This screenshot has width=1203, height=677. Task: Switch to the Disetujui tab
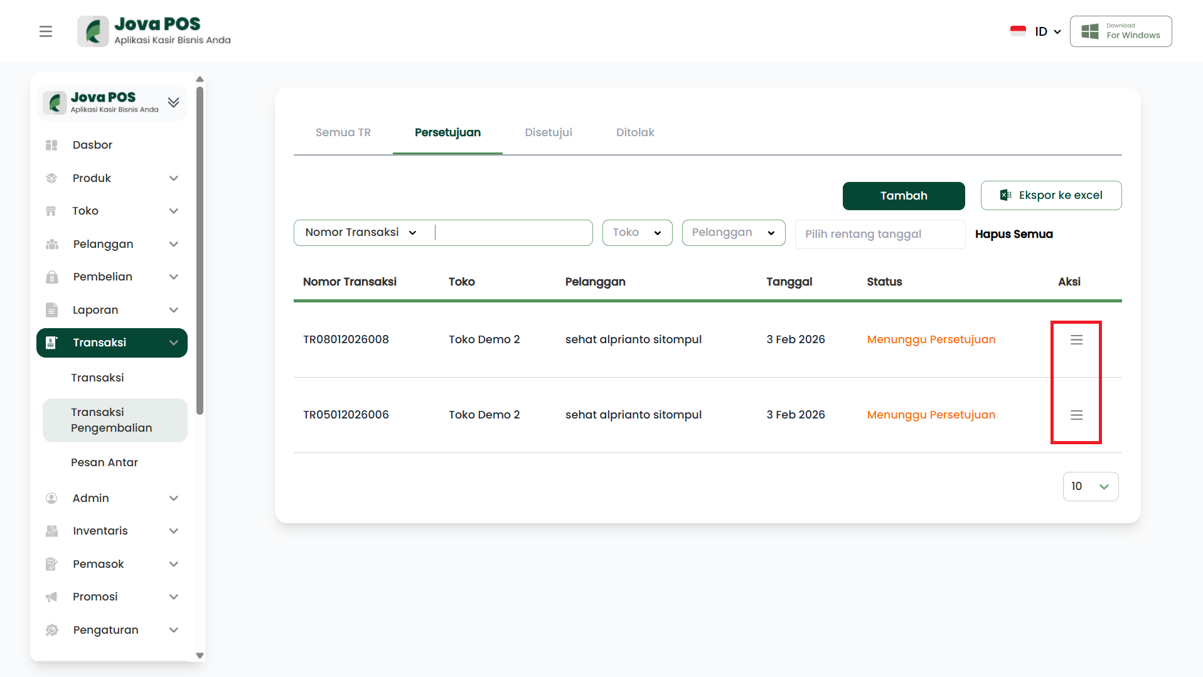pyautogui.click(x=548, y=132)
